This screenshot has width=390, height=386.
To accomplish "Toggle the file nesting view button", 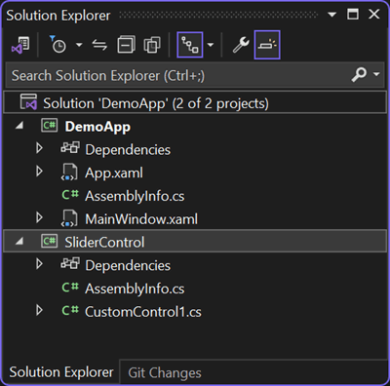I will pyautogui.click(x=190, y=45).
